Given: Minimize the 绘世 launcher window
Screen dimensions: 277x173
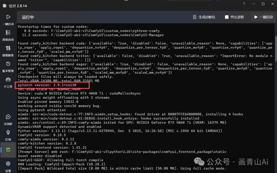Looking at the screenshot, I should click(254, 4).
